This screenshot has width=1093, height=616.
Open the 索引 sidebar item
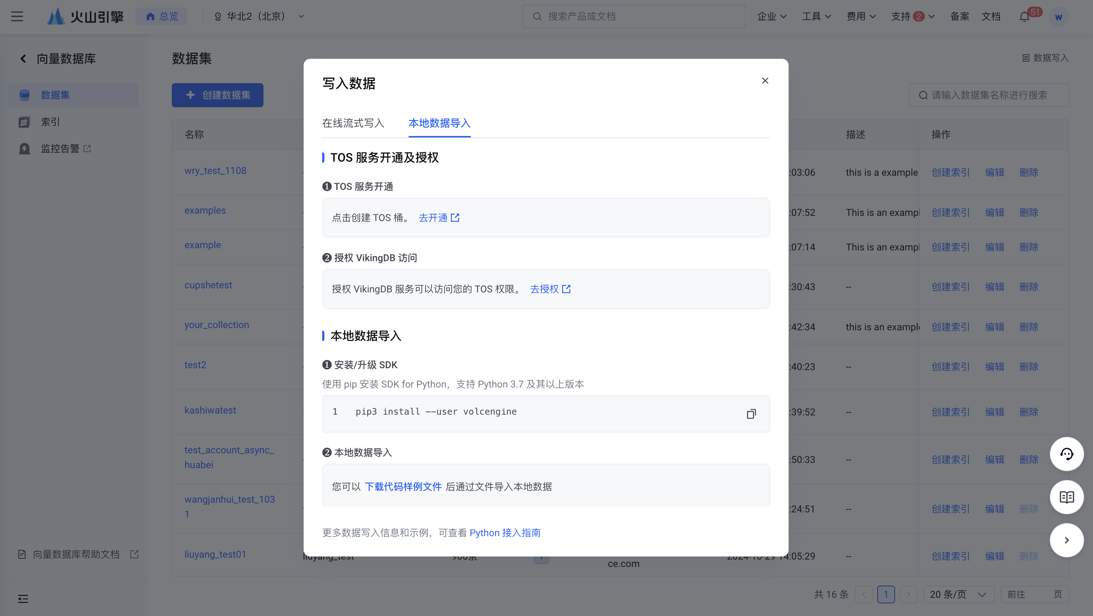pyautogui.click(x=74, y=122)
